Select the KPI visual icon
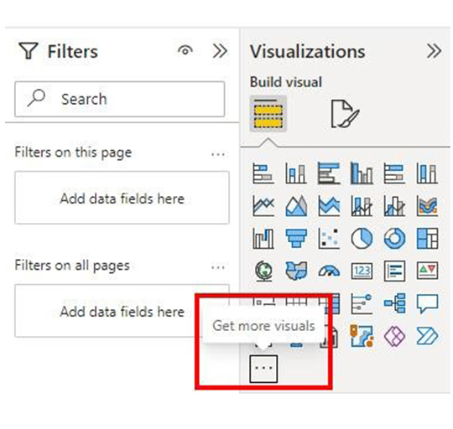Viewport: 453px width, 429px height. (x=428, y=271)
